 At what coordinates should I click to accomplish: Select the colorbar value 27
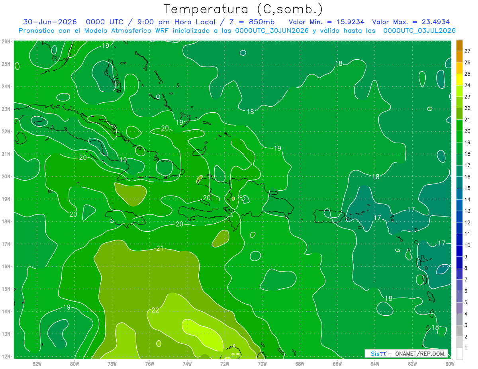coord(467,51)
